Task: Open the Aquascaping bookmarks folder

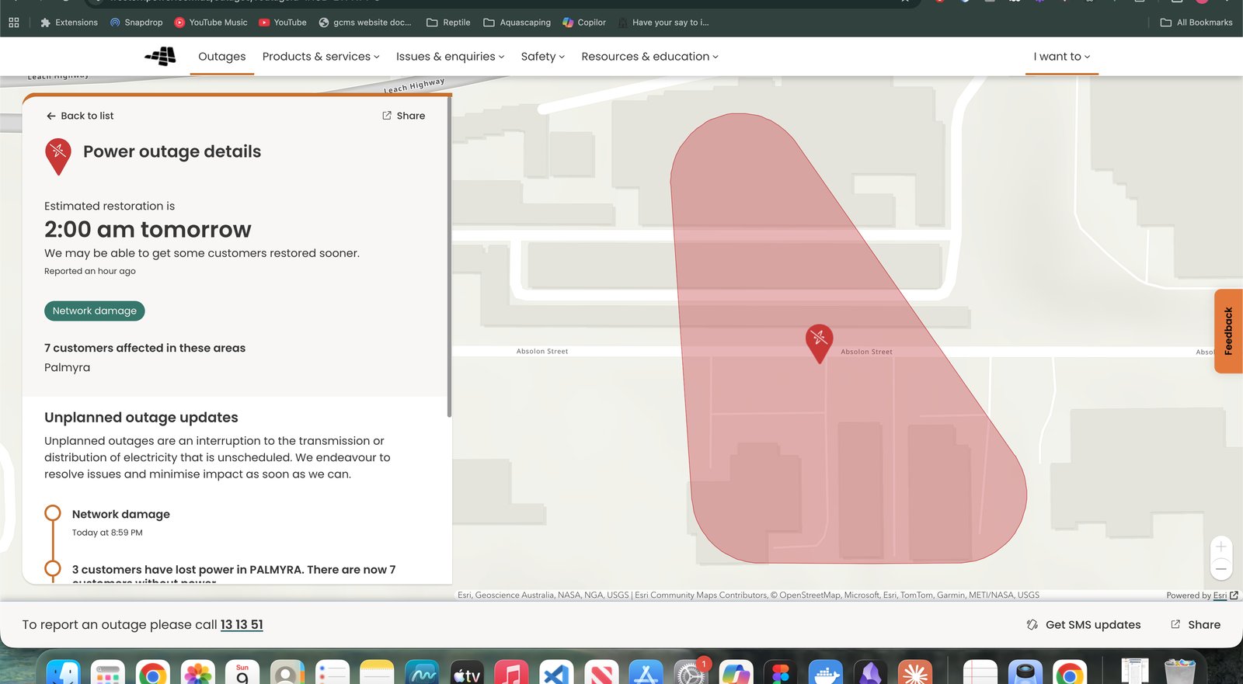Action: click(517, 23)
